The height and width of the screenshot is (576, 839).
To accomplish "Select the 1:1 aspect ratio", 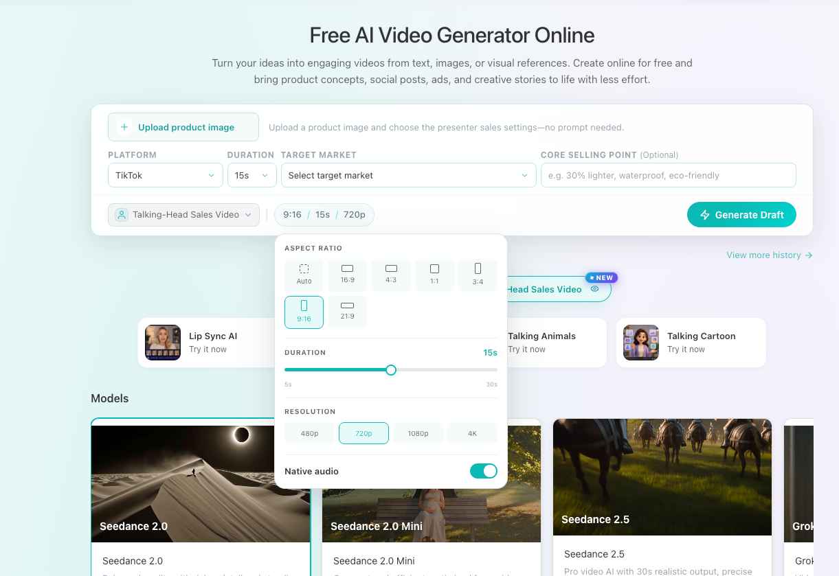I will point(434,275).
